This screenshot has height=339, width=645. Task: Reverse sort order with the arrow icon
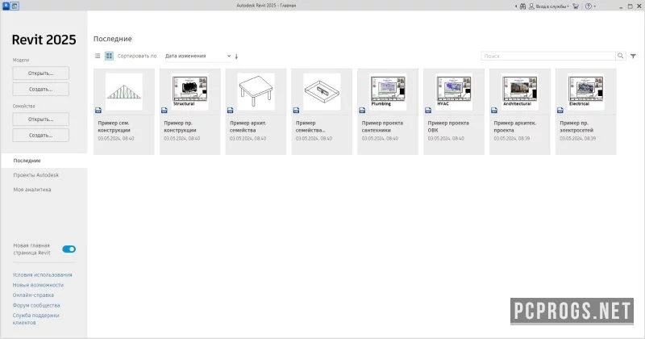pos(236,56)
